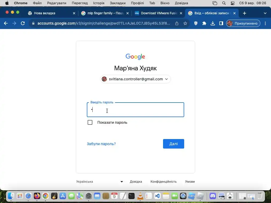Bookmark this page with the star icon
Screen dimensions: 271x203
(185, 23)
